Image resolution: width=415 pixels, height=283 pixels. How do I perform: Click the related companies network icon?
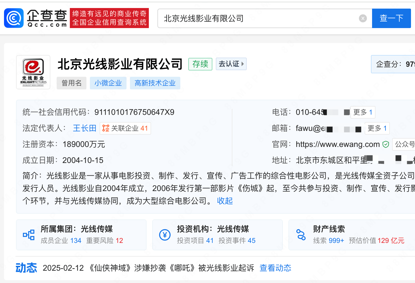point(106,128)
